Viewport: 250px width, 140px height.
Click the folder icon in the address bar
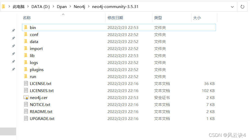4,6
